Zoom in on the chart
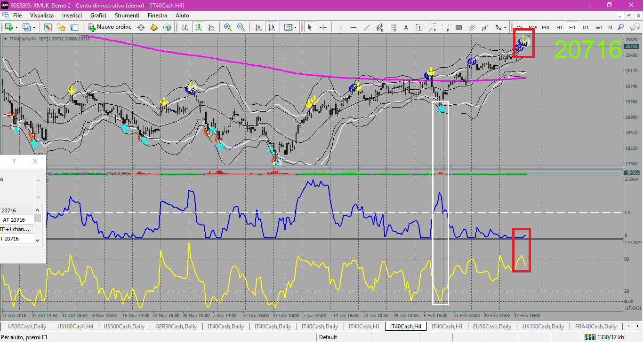This screenshot has width=643, height=342. [x=228, y=27]
